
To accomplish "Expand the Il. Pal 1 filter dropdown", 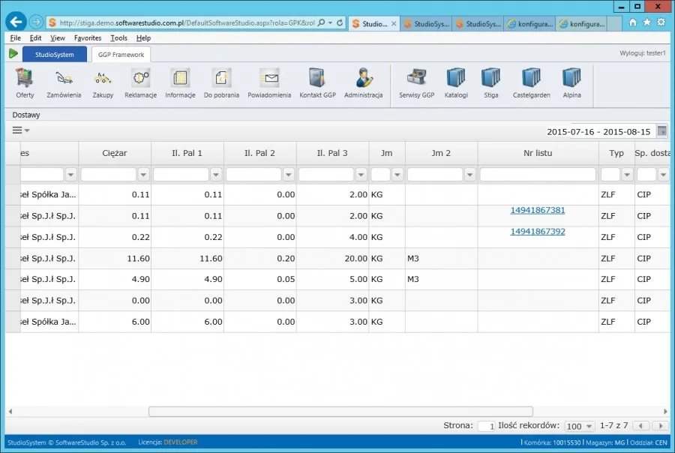I will coord(216,175).
